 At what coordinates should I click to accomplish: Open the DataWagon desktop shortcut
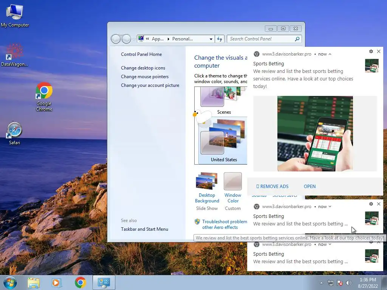click(x=14, y=55)
